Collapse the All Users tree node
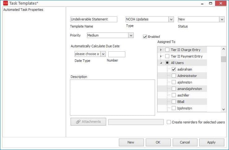Screen dimensions: 229x150 [x=161, y=63]
